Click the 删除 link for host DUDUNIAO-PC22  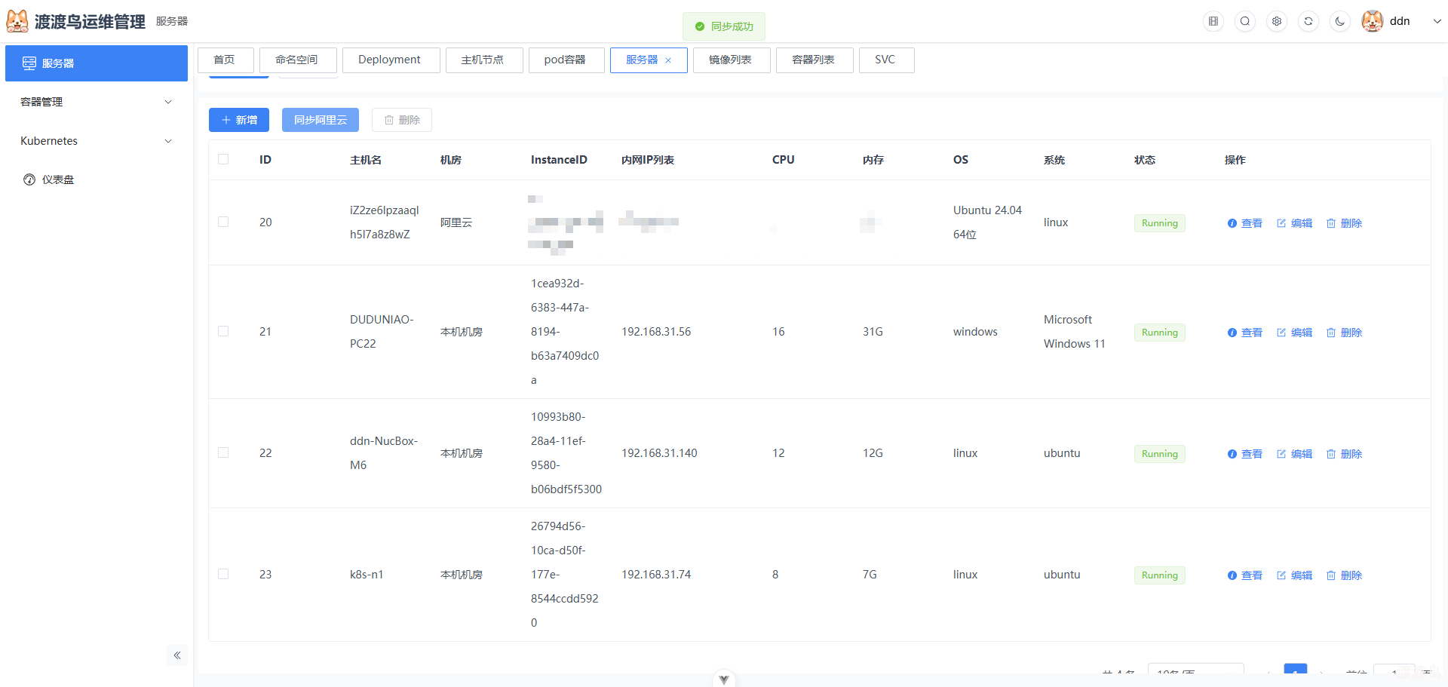tap(1344, 332)
